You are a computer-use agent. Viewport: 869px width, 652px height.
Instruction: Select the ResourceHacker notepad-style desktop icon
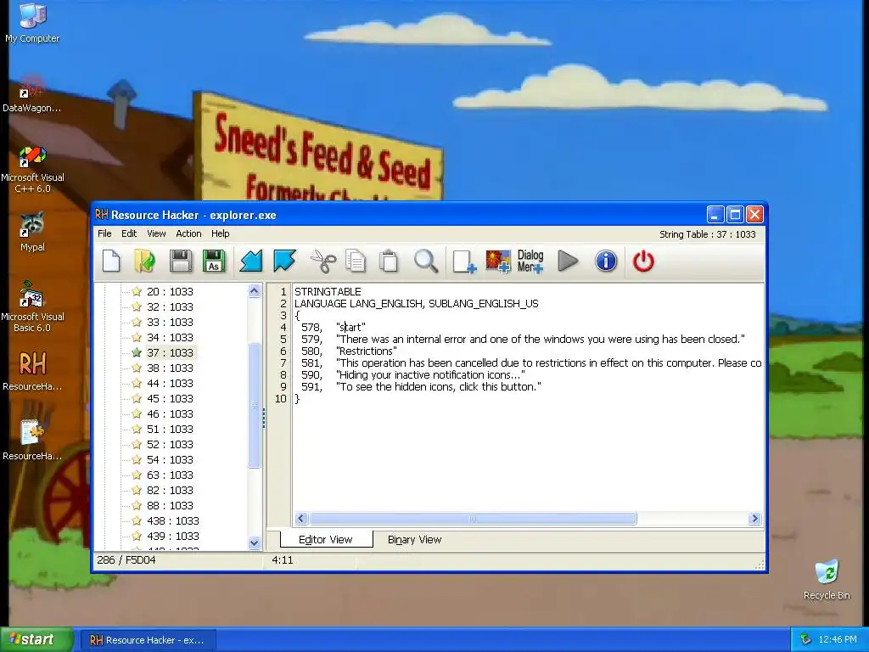(32, 441)
